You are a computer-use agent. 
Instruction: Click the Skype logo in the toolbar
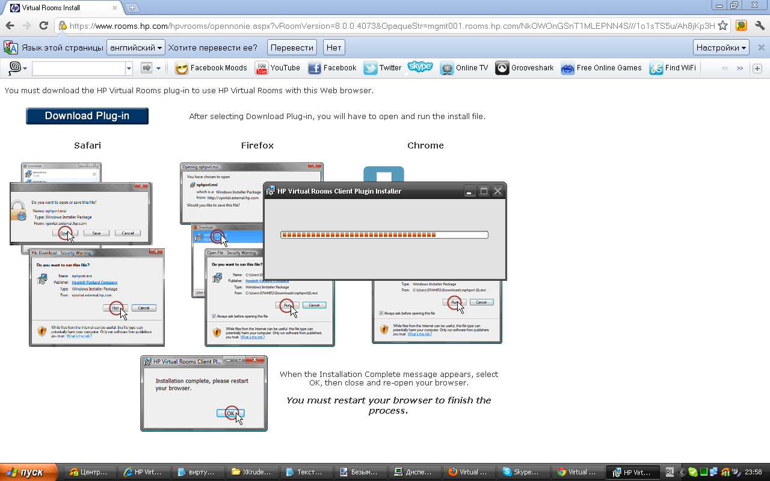coord(420,67)
